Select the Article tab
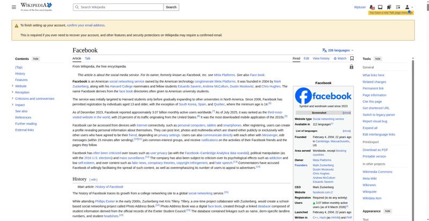The height and width of the screenshot is (221, 429). 77,58
